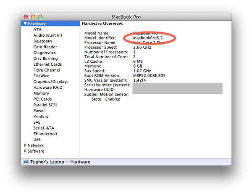The width and height of the screenshot is (252, 194).
Task: Select the Hardware category in sidebar
Action: (x=50, y=24)
